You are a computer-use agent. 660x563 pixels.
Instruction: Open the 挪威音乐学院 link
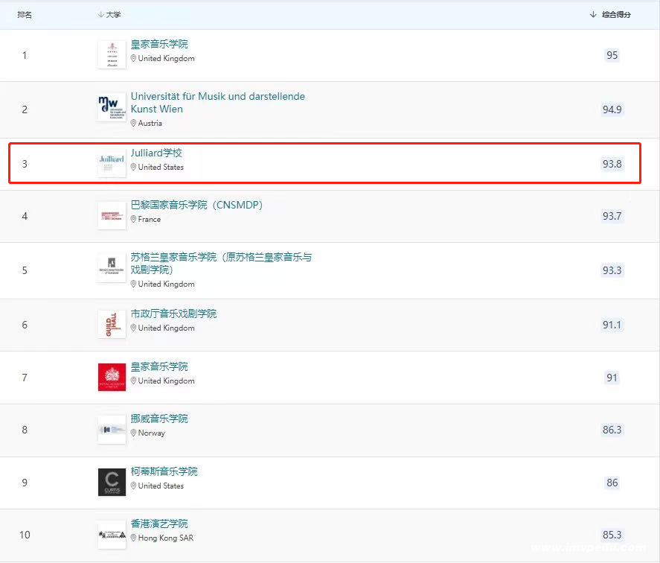click(159, 419)
